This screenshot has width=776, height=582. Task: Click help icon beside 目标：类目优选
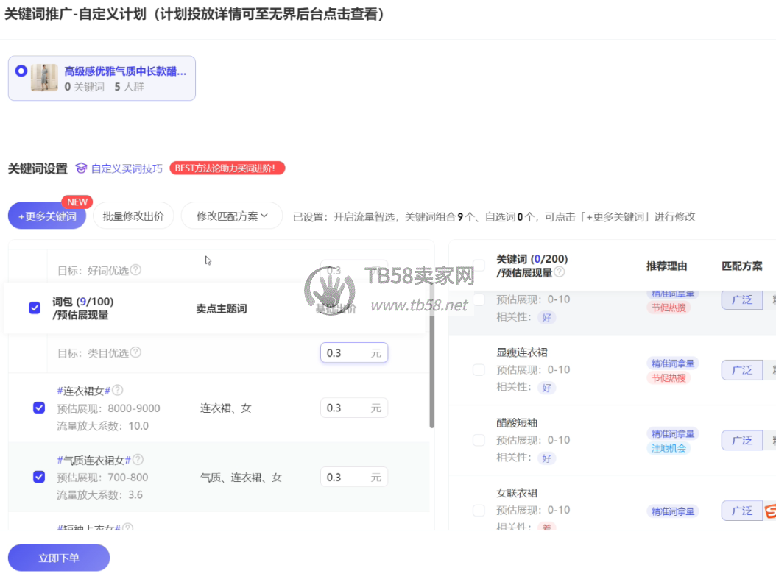[x=135, y=353]
